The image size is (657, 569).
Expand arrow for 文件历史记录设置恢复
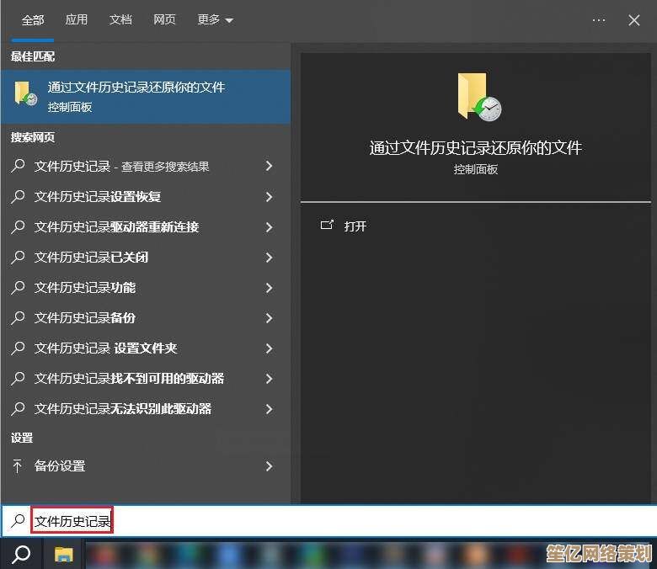point(270,197)
